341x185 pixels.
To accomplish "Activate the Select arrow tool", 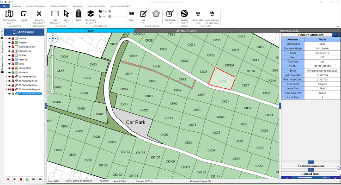I will [x=67, y=14].
